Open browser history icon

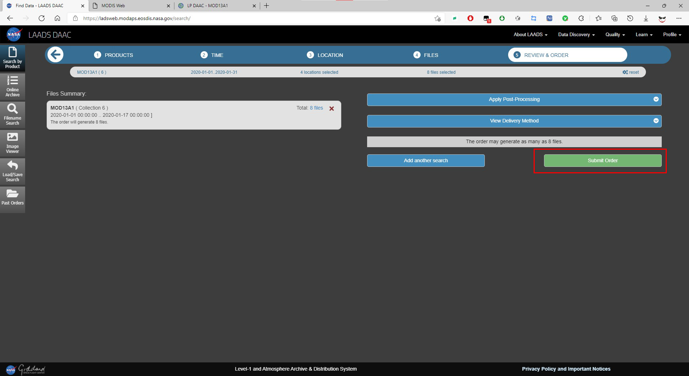point(630,18)
